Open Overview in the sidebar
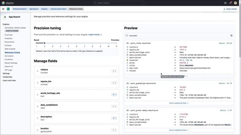 pyautogui.click(x=9, y=35)
